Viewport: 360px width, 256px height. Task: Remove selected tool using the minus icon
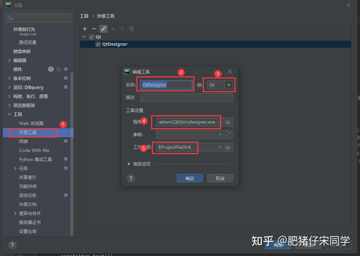coord(93,29)
